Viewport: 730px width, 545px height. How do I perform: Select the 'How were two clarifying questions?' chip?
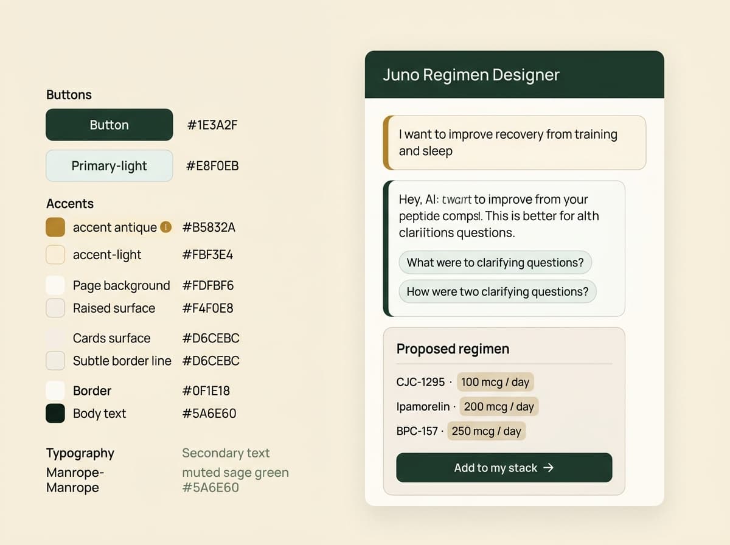pyautogui.click(x=498, y=291)
